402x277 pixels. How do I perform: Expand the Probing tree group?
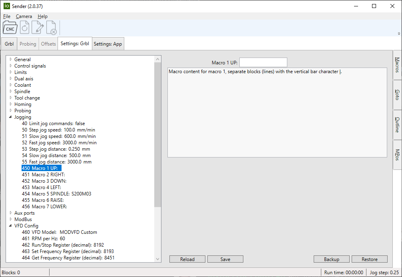coord(11,111)
